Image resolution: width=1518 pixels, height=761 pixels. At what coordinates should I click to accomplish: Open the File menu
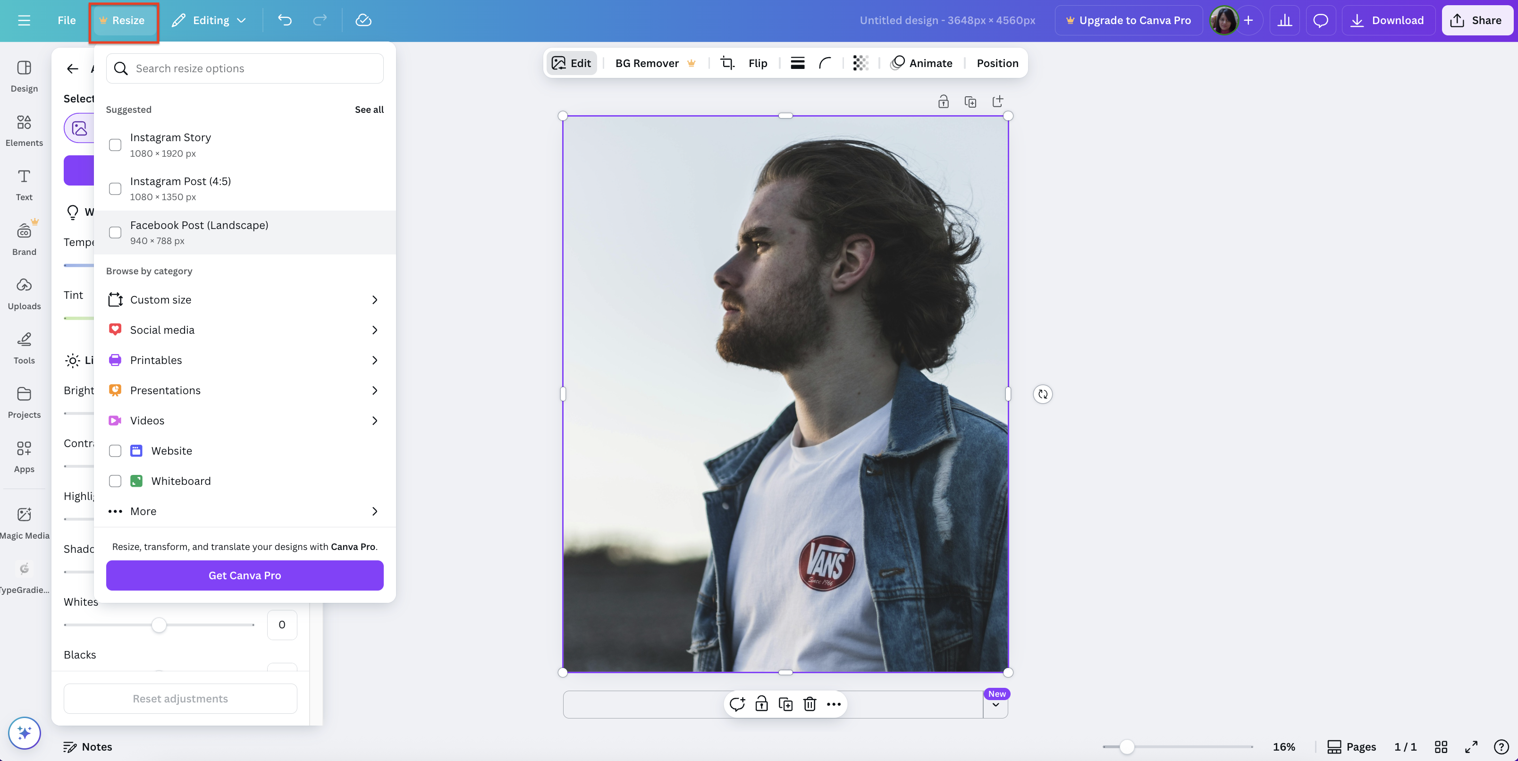(66, 19)
